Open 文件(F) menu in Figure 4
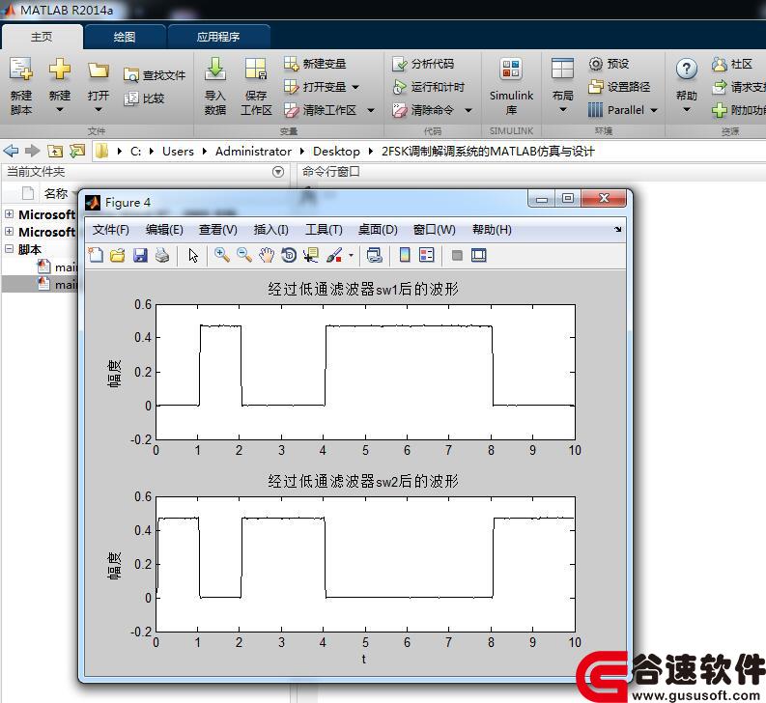The image size is (766, 703). [110, 230]
